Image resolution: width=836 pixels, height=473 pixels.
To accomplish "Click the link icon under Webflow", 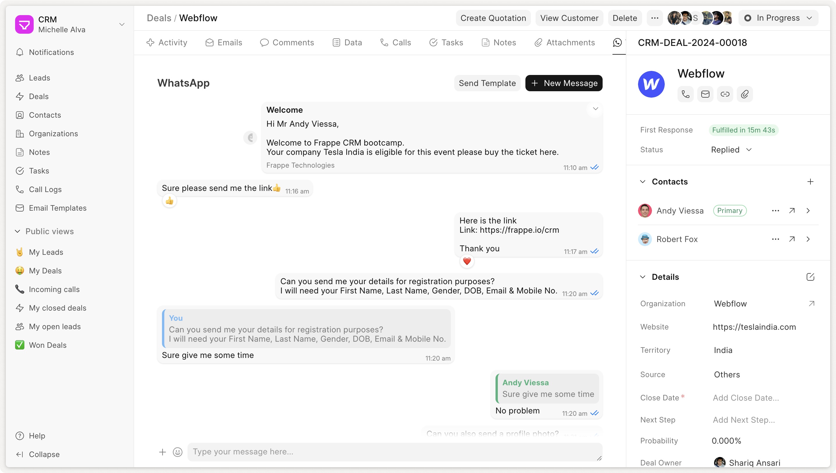I will tap(725, 94).
